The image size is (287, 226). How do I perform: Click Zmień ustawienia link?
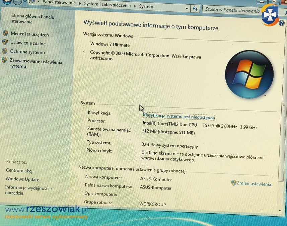(254, 183)
